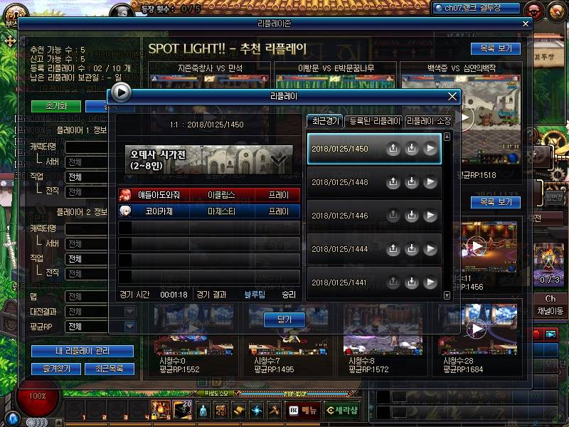This screenshot has width=569, height=427.
Task: Click play icon on 2018/0125/1446 replay
Action: click(x=430, y=216)
